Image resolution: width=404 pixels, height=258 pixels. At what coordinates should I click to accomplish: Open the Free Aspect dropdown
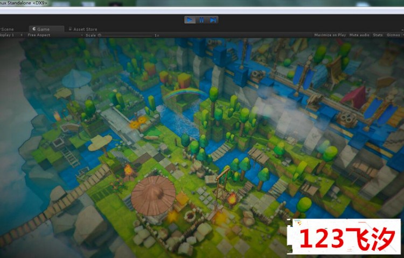point(55,35)
